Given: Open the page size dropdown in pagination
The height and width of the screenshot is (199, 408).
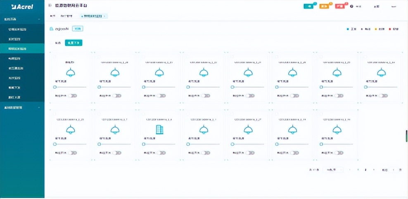Looking at the screenshot, I should click(x=332, y=169).
